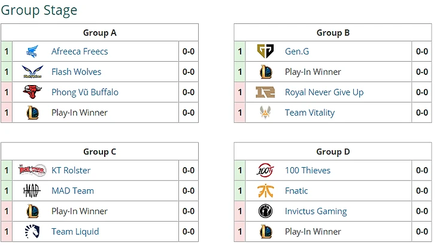Click the Gen.G team logo
437x251 pixels.
click(265, 52)
